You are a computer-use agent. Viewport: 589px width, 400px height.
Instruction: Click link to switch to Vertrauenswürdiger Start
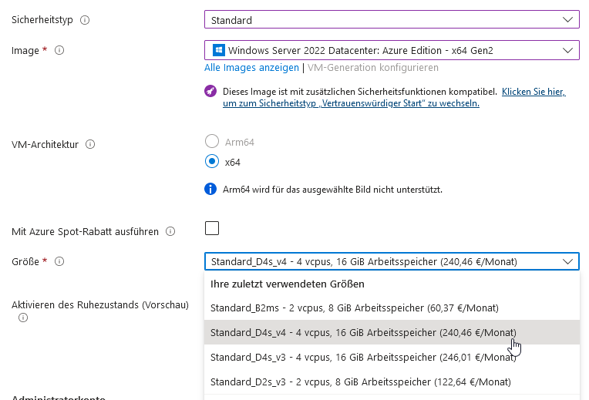pos(394,97)
